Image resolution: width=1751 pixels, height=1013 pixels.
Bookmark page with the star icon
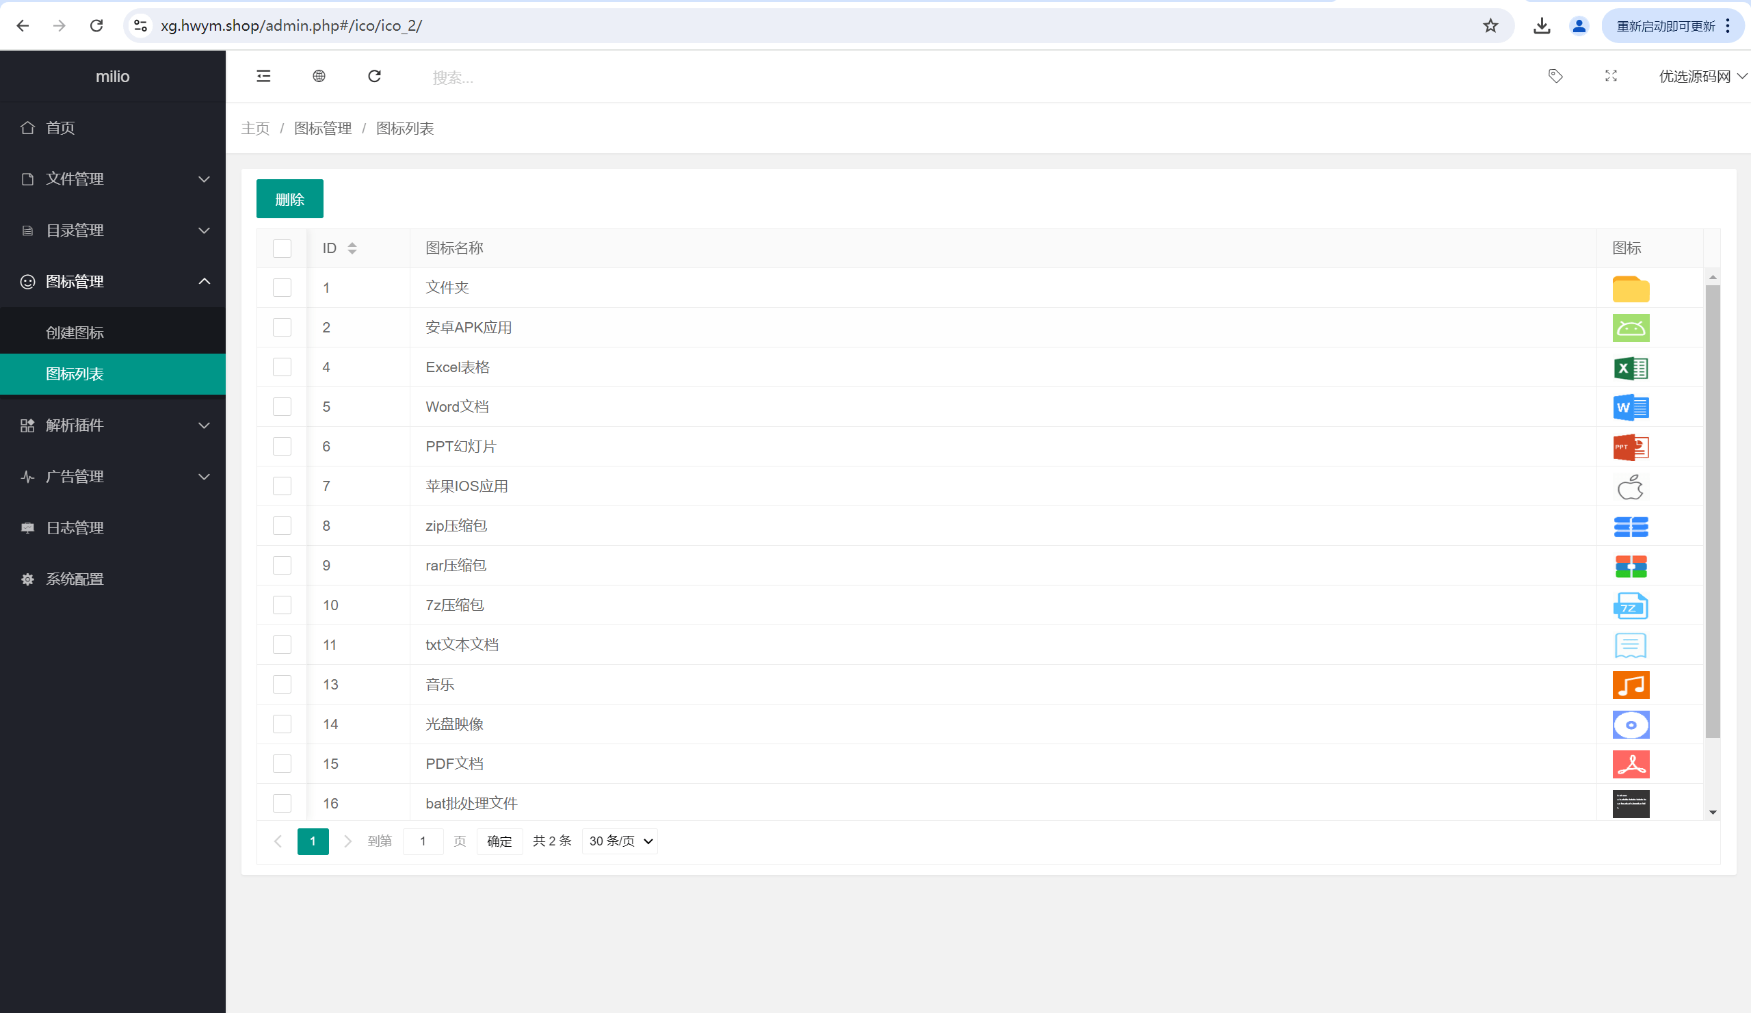coord(1490,26)
